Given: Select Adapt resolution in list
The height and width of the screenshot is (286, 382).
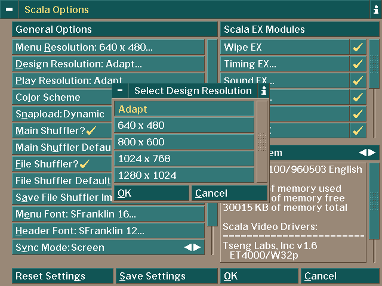Looking at the screenshot, I should [184, 109].
